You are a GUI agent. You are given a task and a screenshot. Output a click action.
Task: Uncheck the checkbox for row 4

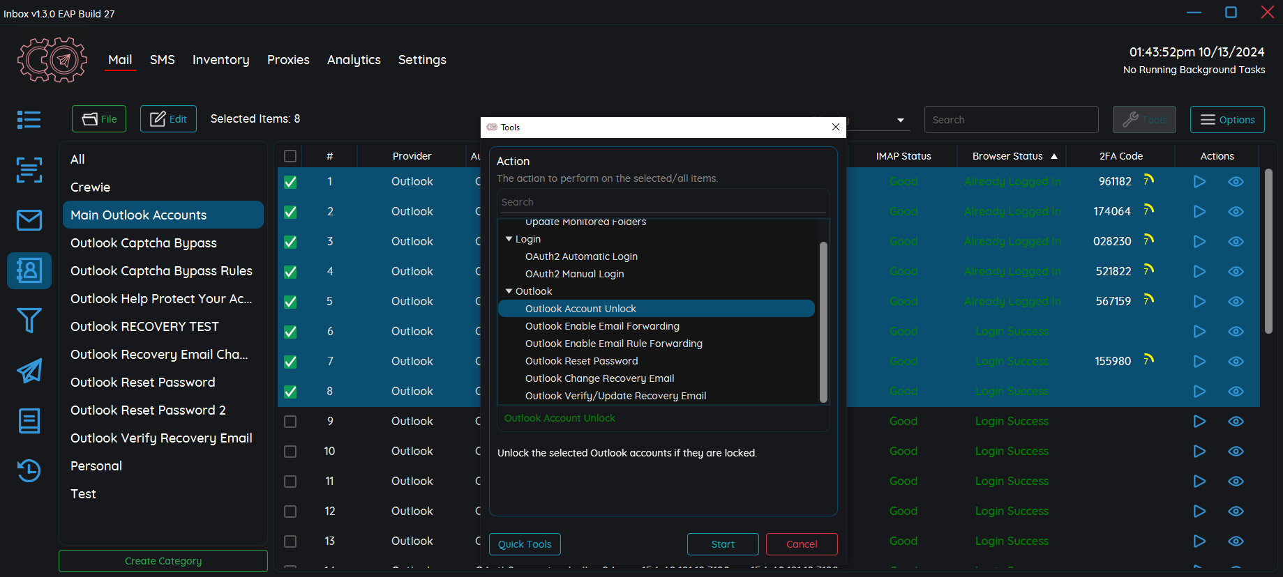click(290, 272)
